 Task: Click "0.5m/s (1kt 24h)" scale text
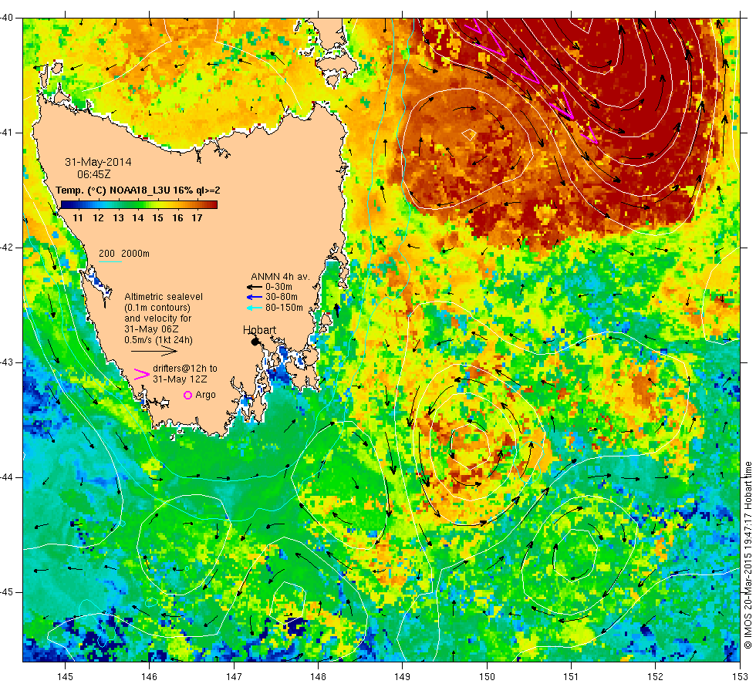158,340
